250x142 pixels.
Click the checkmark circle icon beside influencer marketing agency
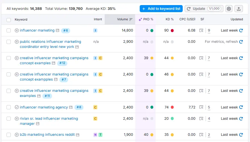coord(17,107)
